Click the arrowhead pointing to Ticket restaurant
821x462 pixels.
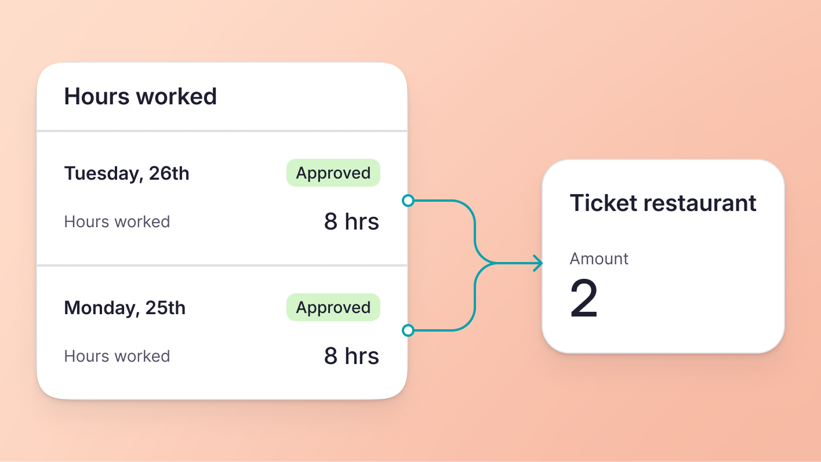tap(539, 263)
